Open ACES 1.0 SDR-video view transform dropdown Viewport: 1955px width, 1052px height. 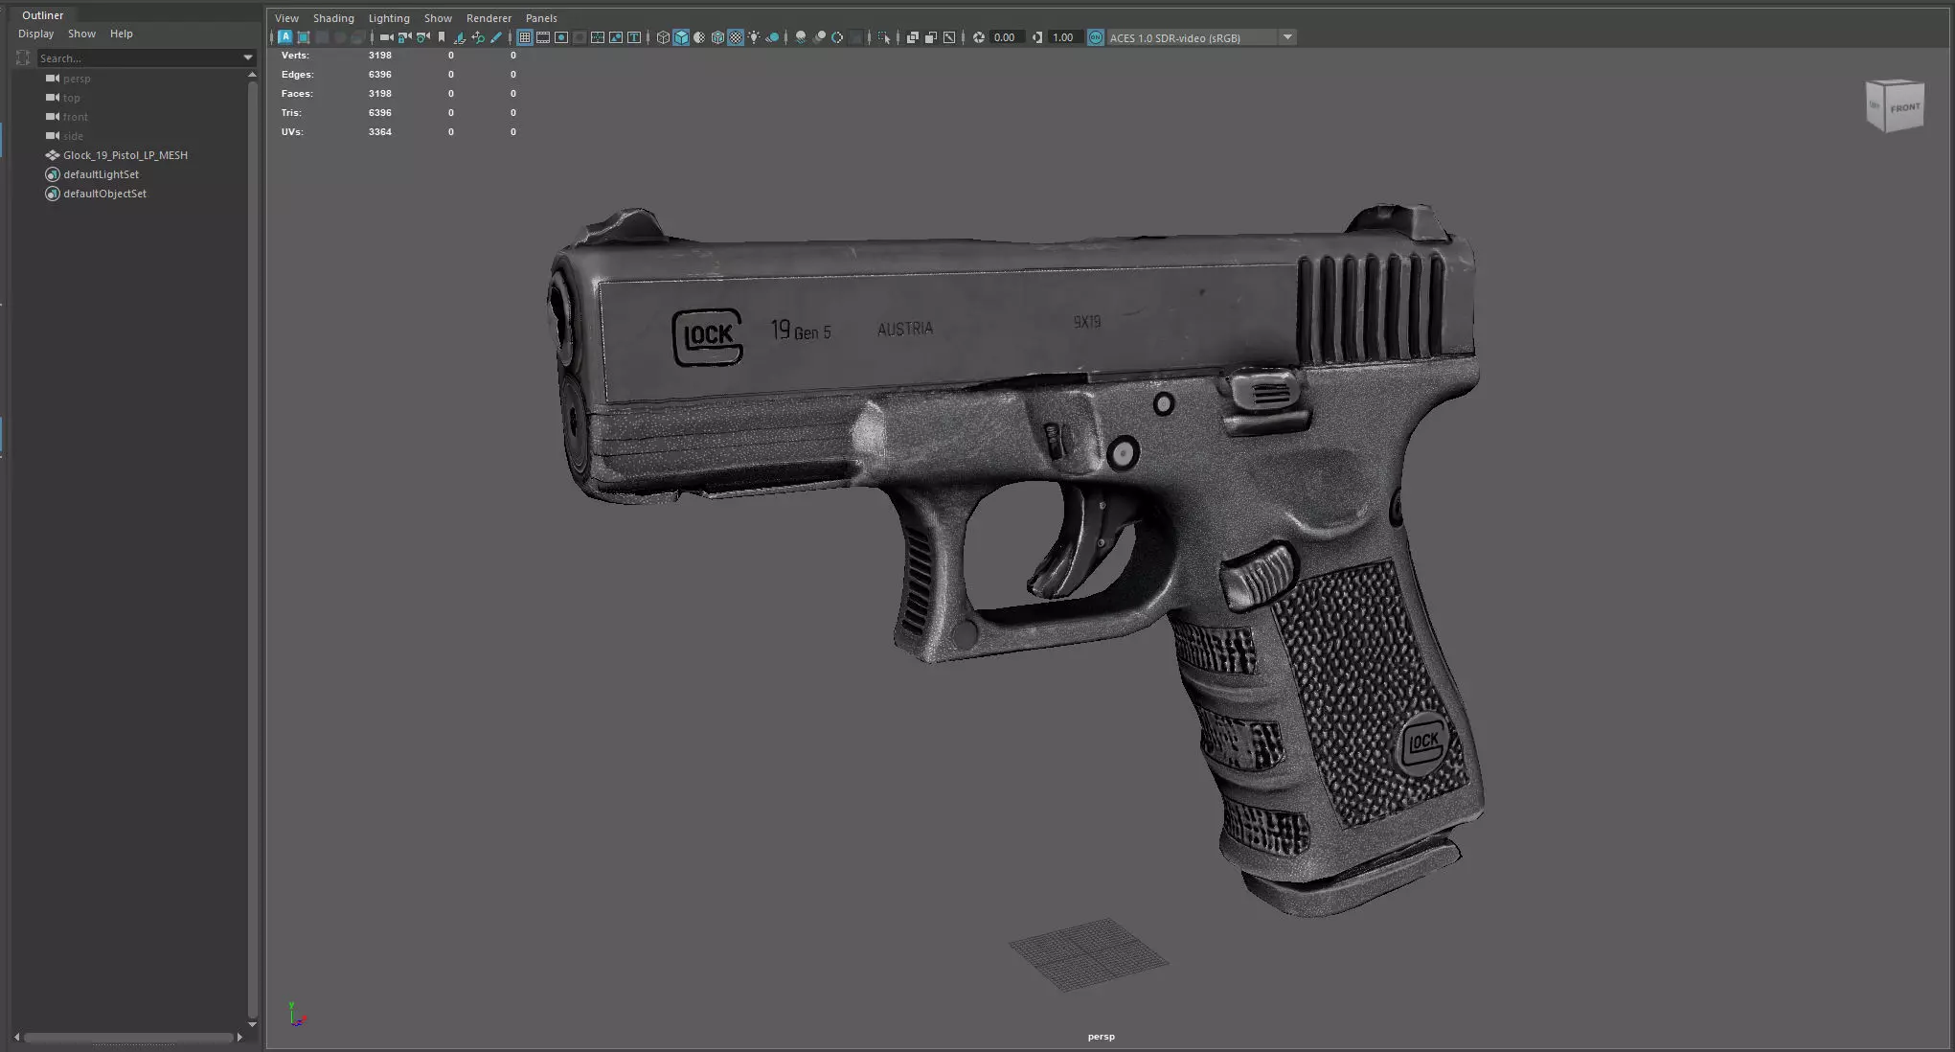(x=1201, y=37)
